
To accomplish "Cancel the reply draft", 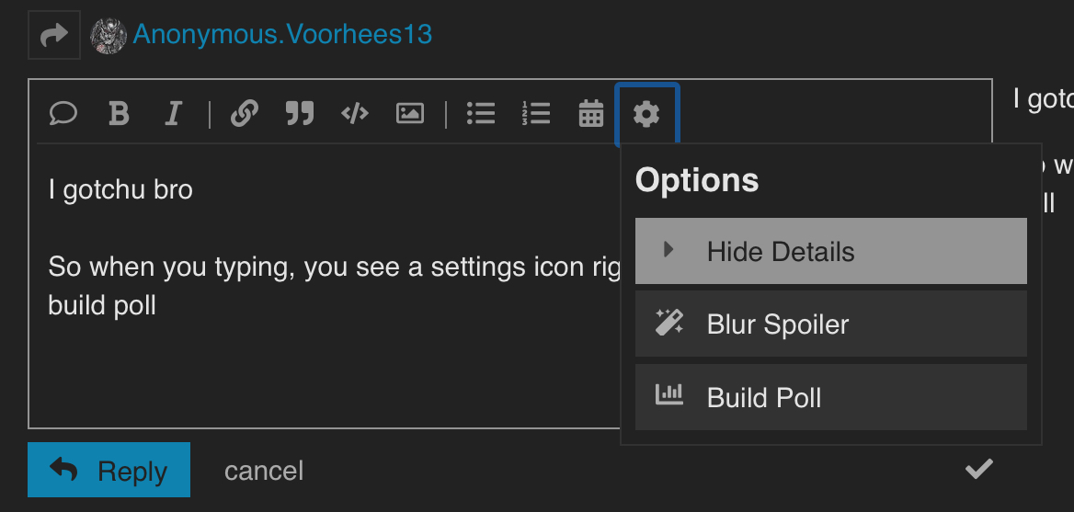I will (264, 471).
